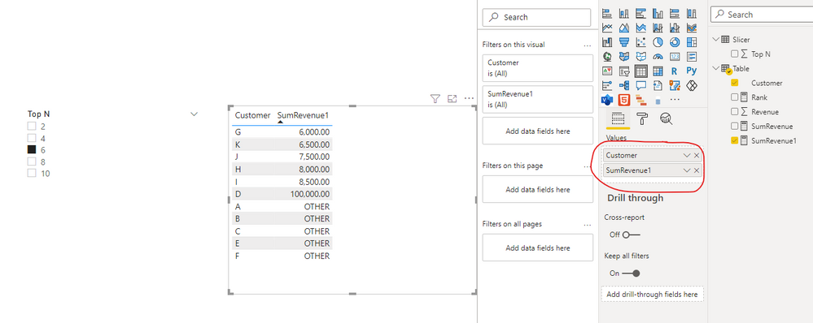Collapse the Table group in Fields
This screenshot has height=323, width=813.
(715, 68)
